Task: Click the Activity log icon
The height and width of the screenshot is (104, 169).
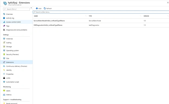Action: tap(4, 18)
